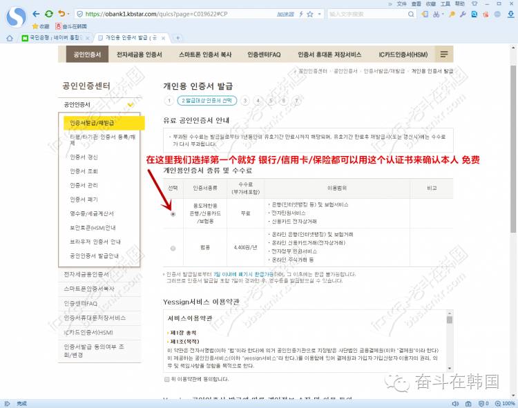
Task: Click the orange undo closed tab icon
Action: (61, 14)
